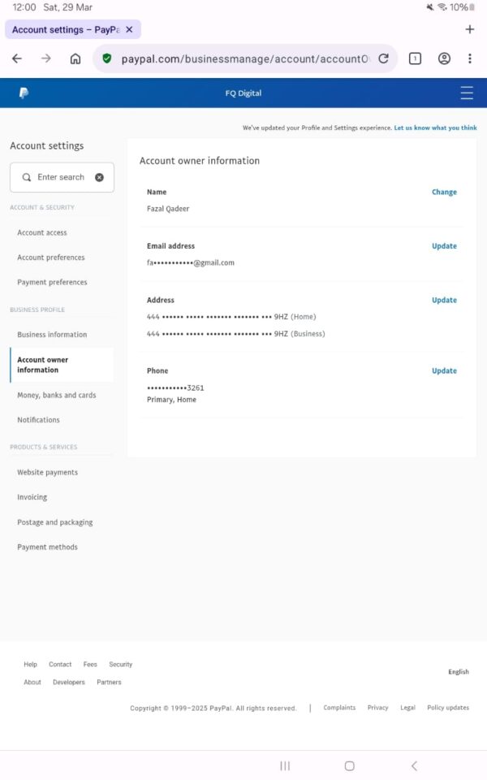
Task: Click the PayPal logo icon
Action: coord(24,93)
